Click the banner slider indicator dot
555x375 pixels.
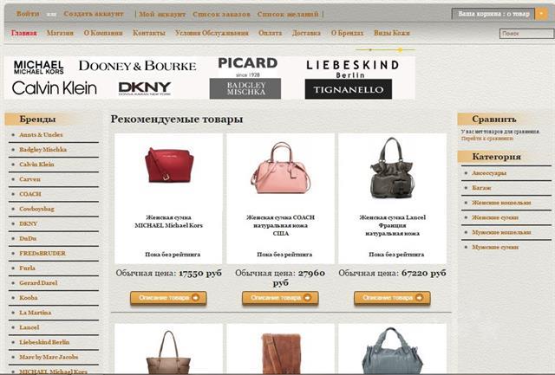pos(401,50)
